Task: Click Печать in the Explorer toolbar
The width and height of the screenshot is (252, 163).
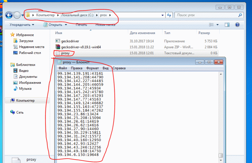Action: tap(81, 25)
